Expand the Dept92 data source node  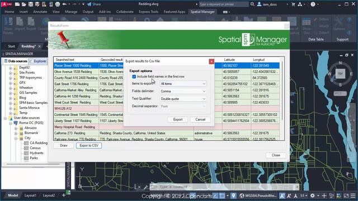coord(10,68)
